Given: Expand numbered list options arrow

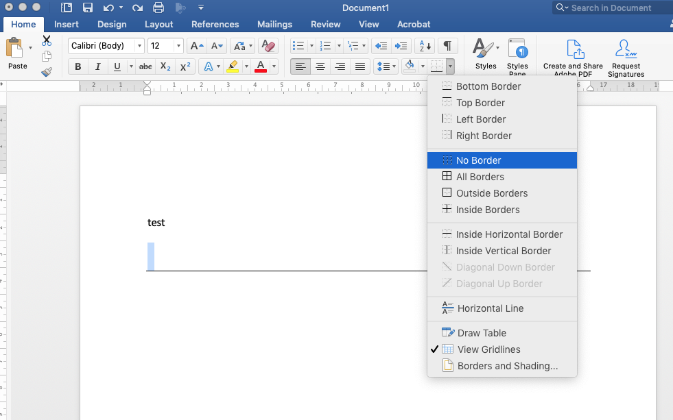Looking at the screenshot, I should [x=339, y=46].
